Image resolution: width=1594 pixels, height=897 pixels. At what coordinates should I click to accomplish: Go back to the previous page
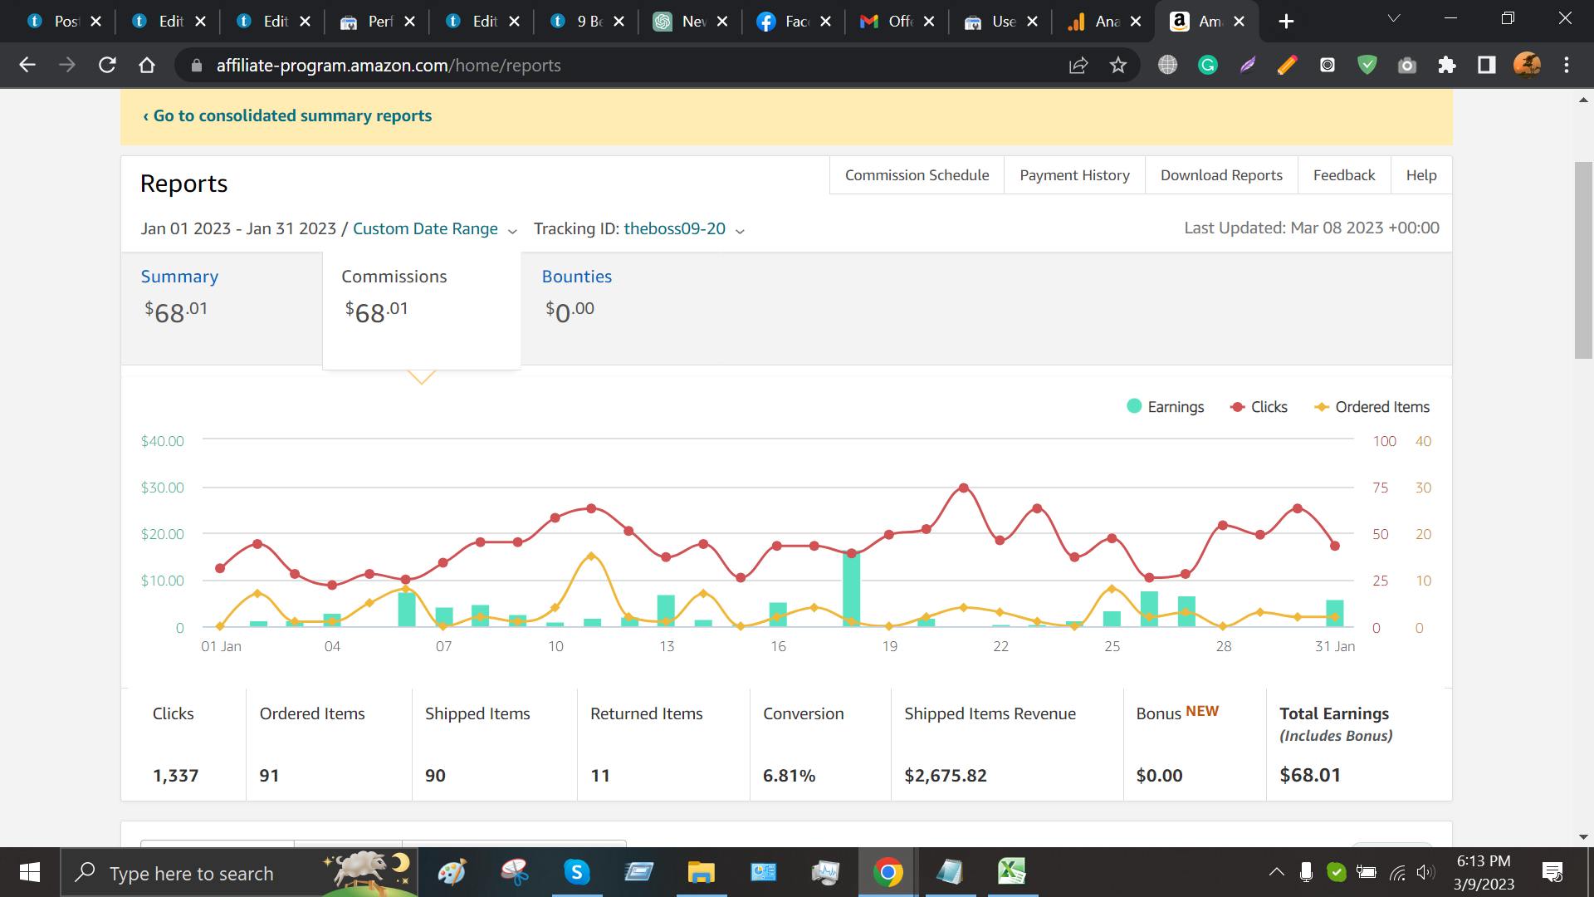coord(27,65)
